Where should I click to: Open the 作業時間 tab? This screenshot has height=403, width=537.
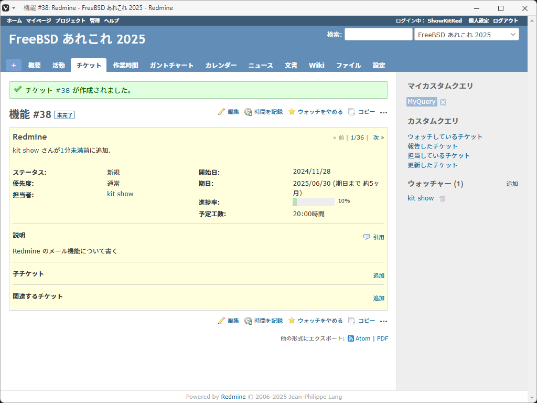pos(125,66)
